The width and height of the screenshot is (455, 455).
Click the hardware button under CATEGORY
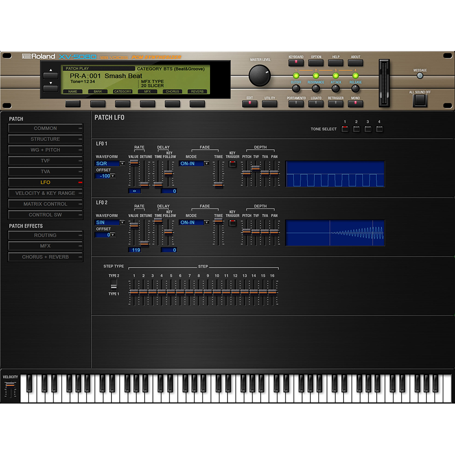pyautogui.click(x=123, y=104)
